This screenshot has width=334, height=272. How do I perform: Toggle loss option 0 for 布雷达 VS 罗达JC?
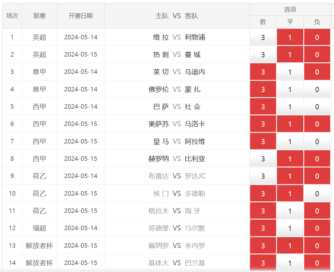point(317,176)
